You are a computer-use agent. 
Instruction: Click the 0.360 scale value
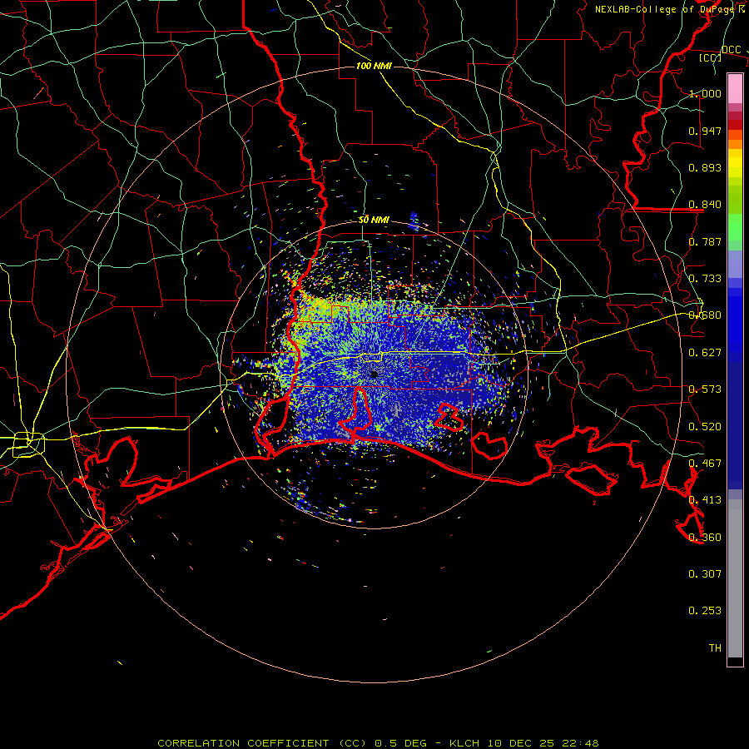[705, 538]
